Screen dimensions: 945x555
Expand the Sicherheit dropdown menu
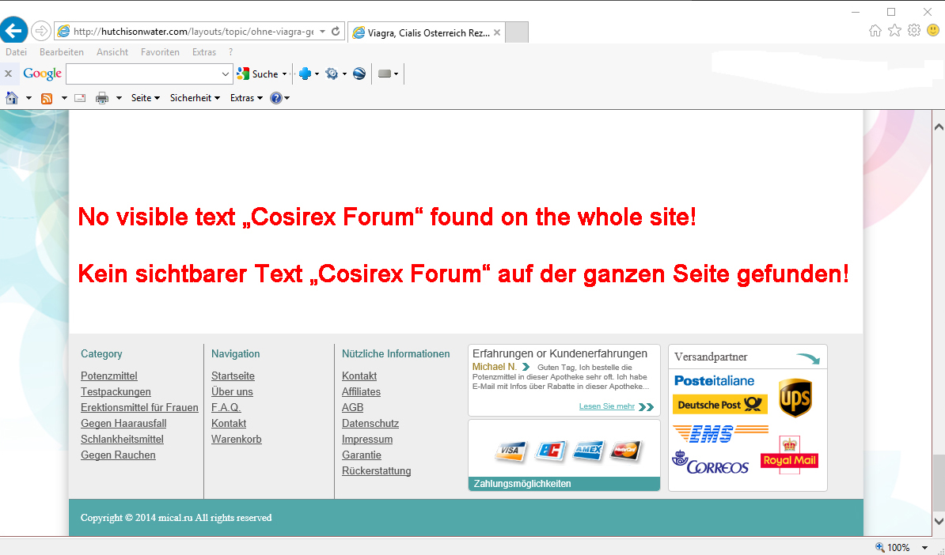[195, 98]
